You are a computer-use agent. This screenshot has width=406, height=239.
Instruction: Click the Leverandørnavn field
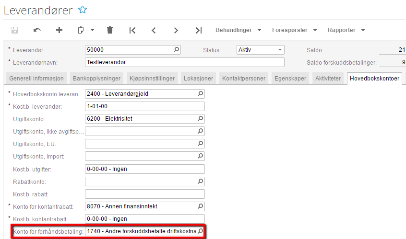coord(185,62)
